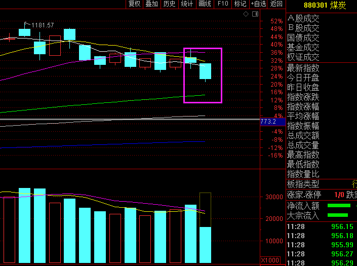
Task: Click the 1181.57 high-price flag marker
Action: (39, 25)
